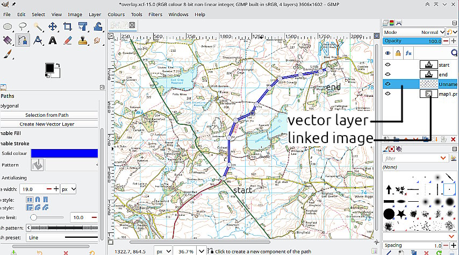Open the Layer menu
Image resolution: width=459 pixels, height=255 pixels.
(x=95, y=15)
